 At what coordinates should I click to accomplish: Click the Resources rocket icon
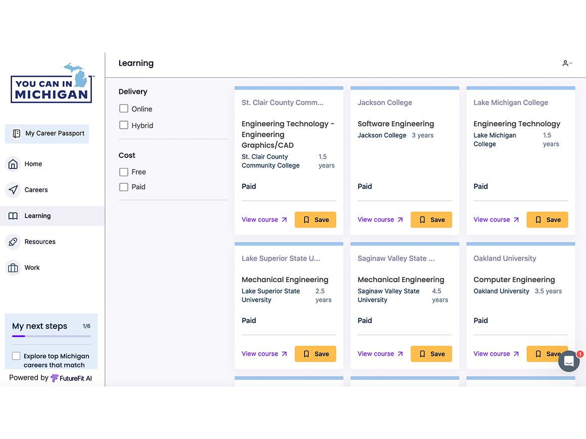pos(13,242)
